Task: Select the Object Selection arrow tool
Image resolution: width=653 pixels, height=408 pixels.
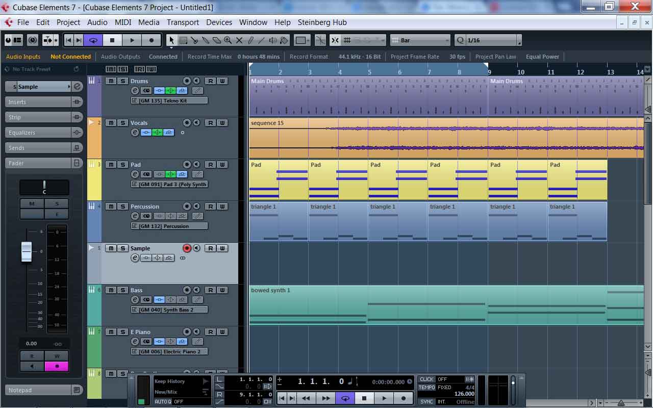Action: [171, 40]
